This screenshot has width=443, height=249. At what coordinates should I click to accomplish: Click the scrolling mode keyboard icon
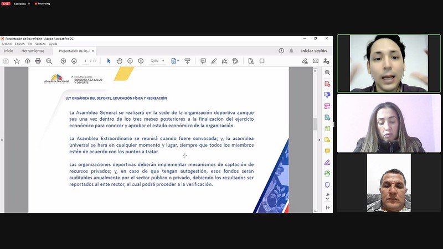187,61
